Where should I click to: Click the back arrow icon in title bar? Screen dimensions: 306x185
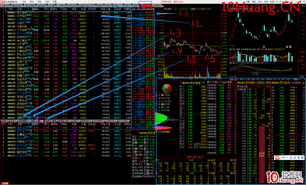(x=292, y=2)
